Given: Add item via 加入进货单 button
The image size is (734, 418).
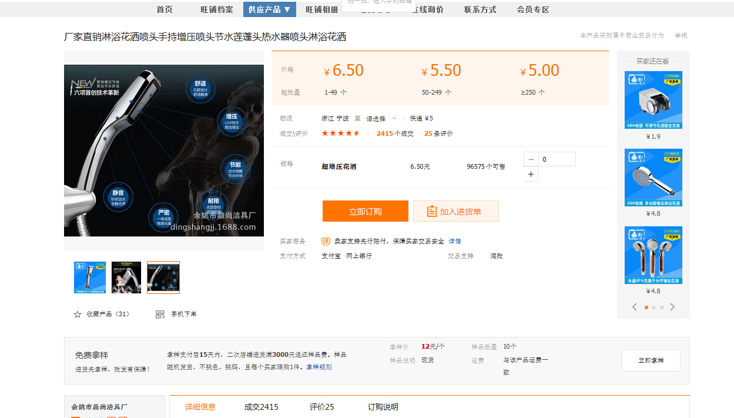Looking at the screenshot, I should pos(455,211).
